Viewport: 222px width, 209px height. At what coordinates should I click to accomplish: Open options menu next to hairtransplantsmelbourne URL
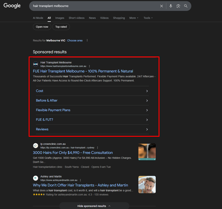coord(90,66)
